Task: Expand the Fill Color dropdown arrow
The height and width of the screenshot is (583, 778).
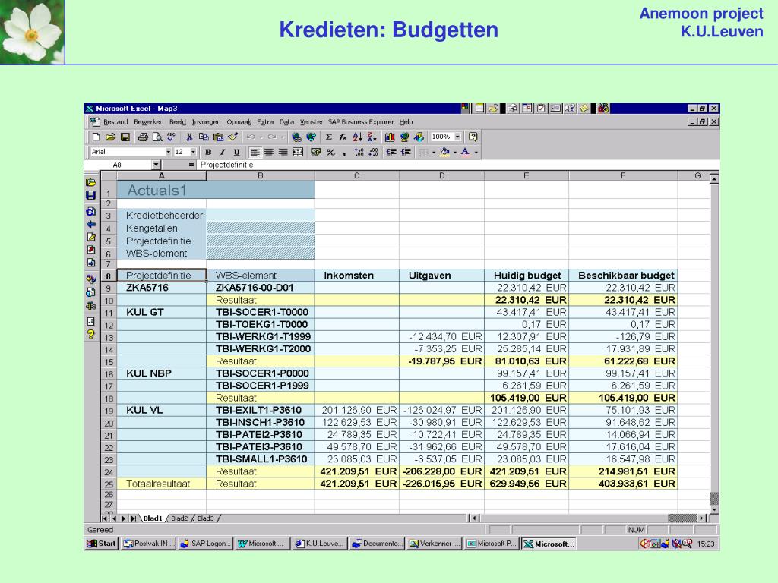Action: (x=455, y=152)
